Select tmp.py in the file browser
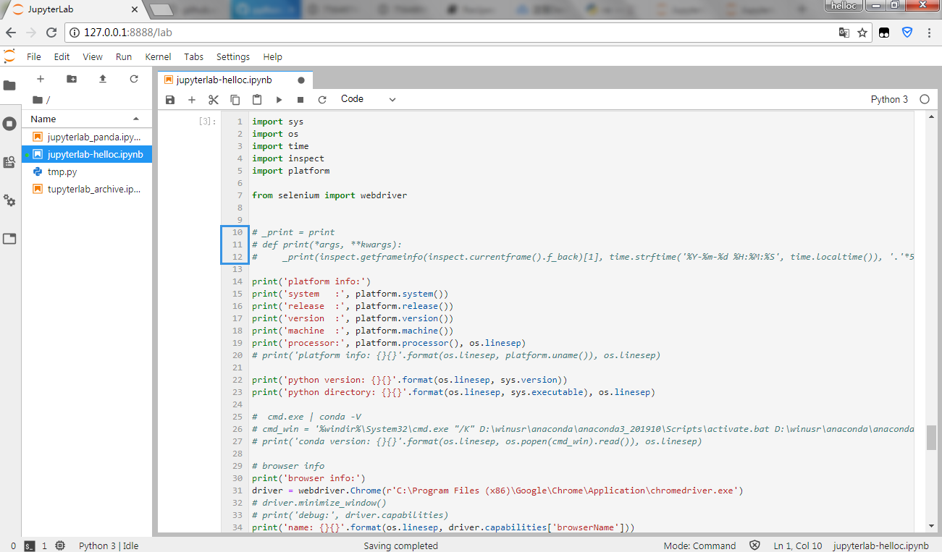 (x=87, y=172)
